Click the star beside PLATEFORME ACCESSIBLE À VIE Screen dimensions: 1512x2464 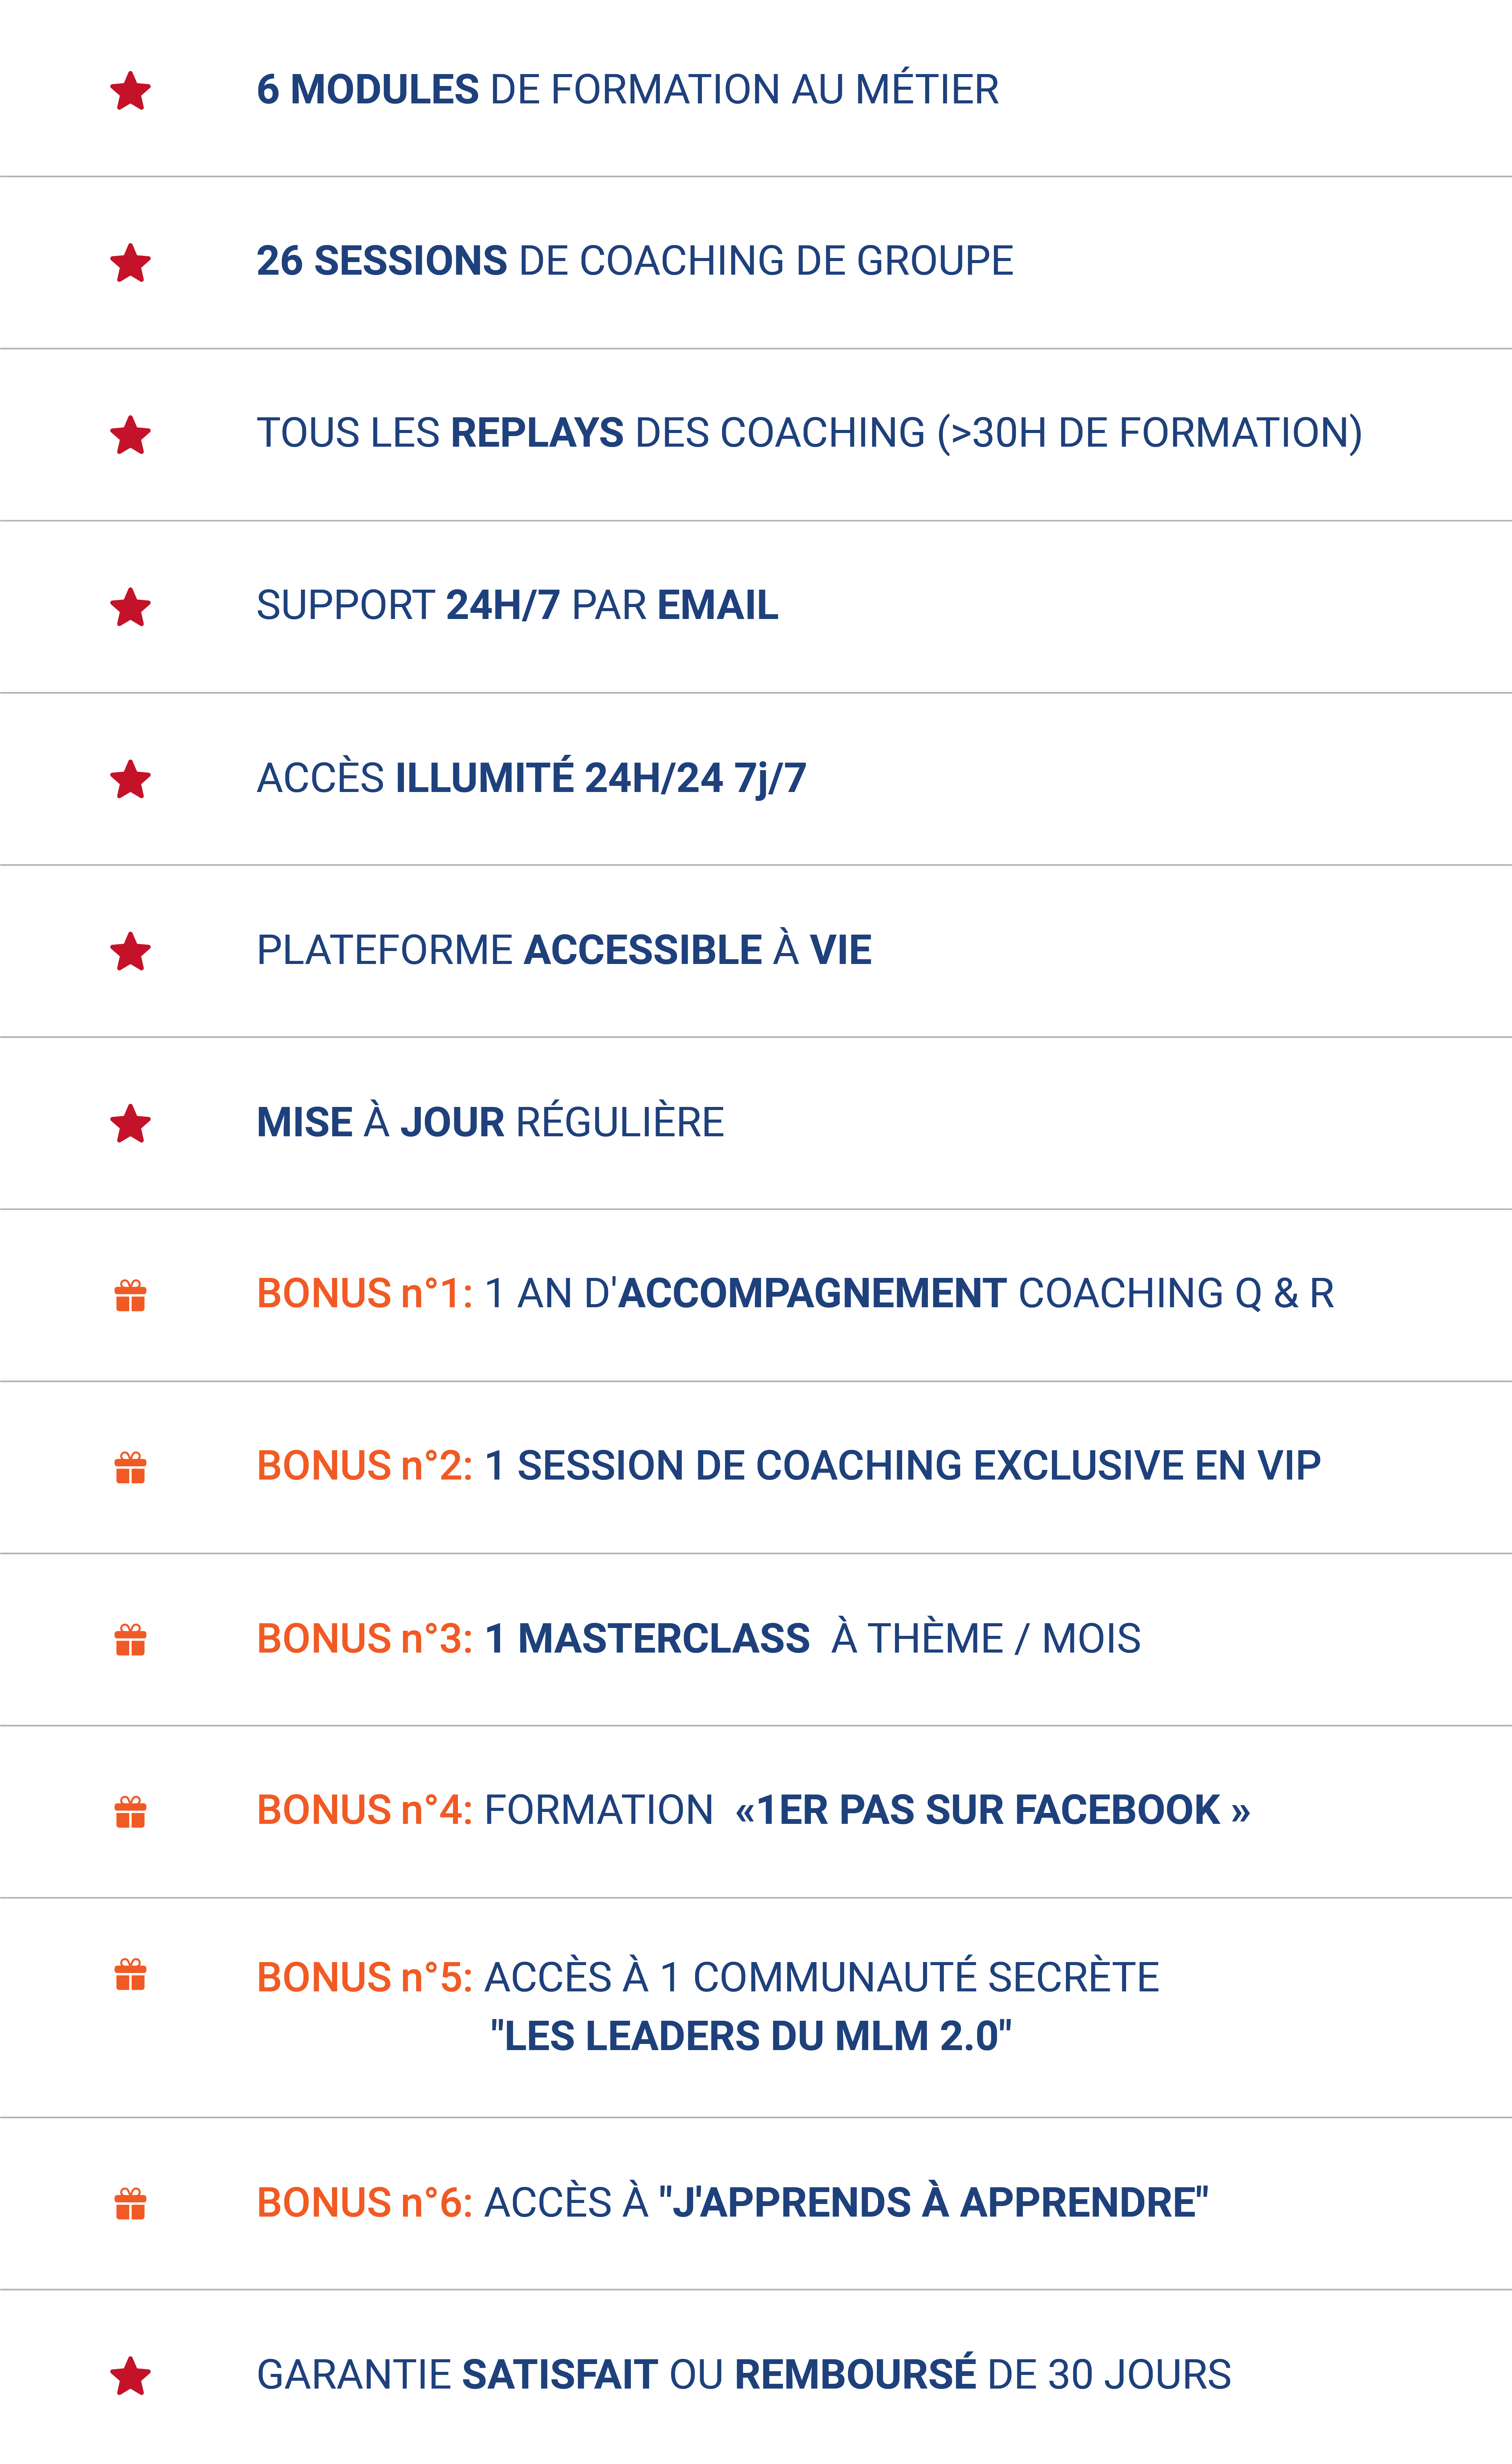(130, 951)
